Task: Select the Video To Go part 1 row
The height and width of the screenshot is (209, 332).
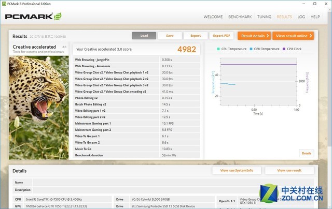Action: tap(136, 136)
